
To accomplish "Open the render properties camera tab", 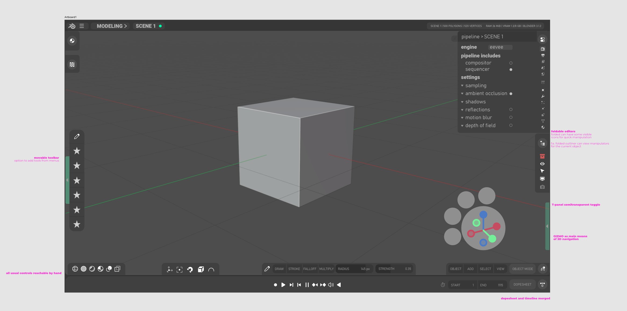I will (543, 49).
